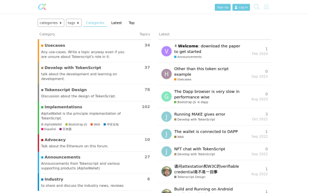
Task: Click the H user avatar
Action: point(166,74)
